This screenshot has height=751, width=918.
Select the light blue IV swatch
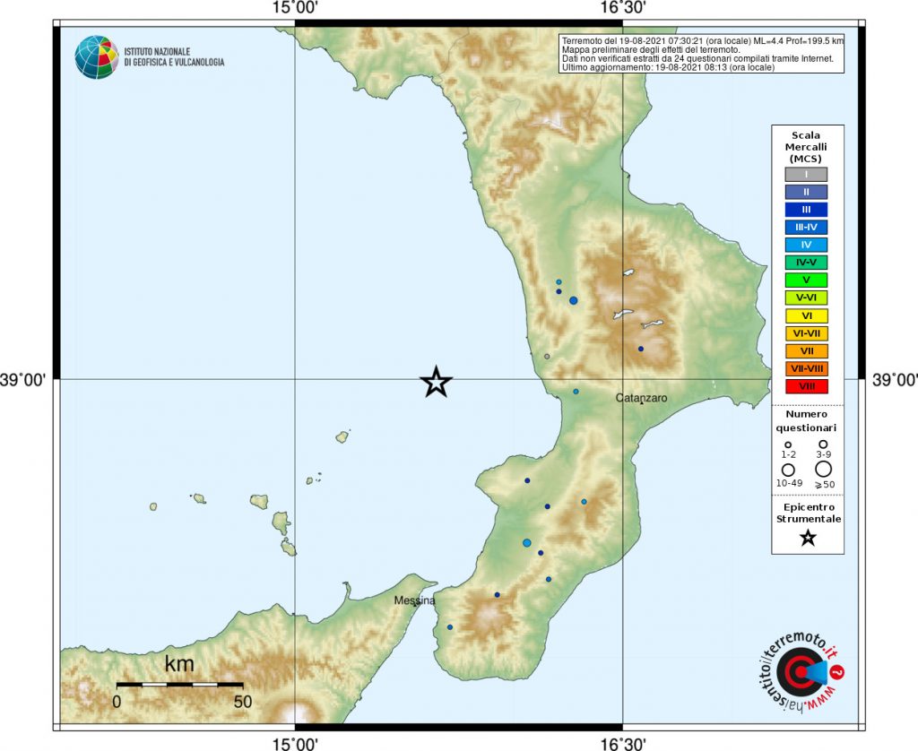pyautogui.click(x=806, y=245)
